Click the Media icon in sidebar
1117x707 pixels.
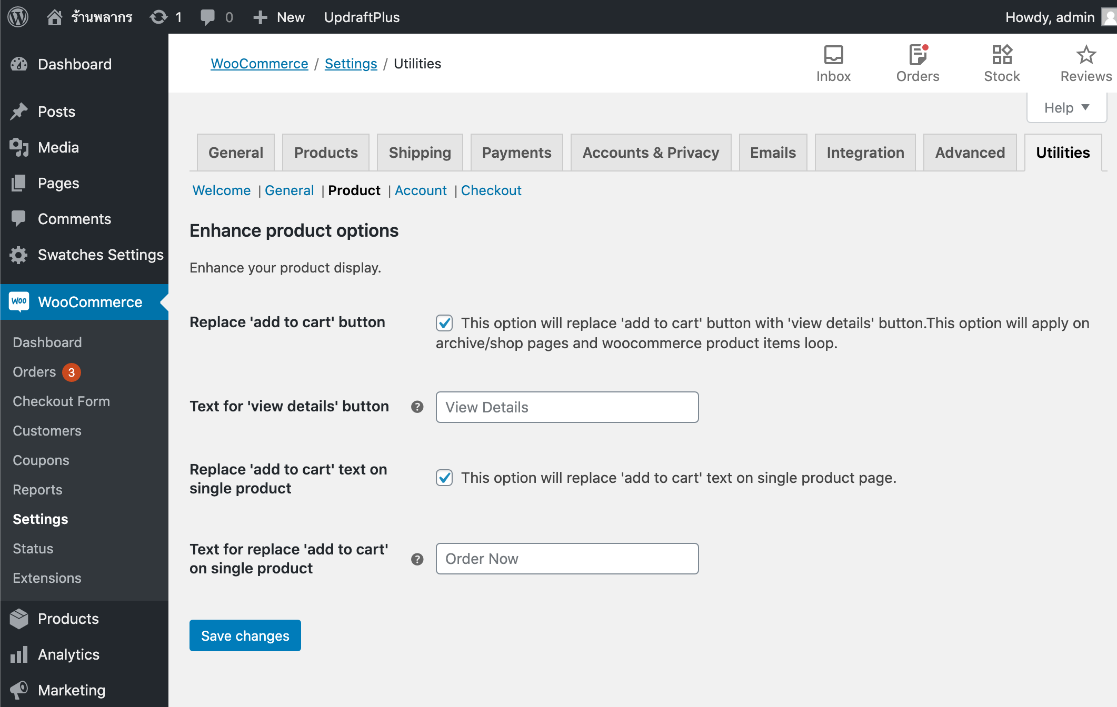tap(19, 147)
